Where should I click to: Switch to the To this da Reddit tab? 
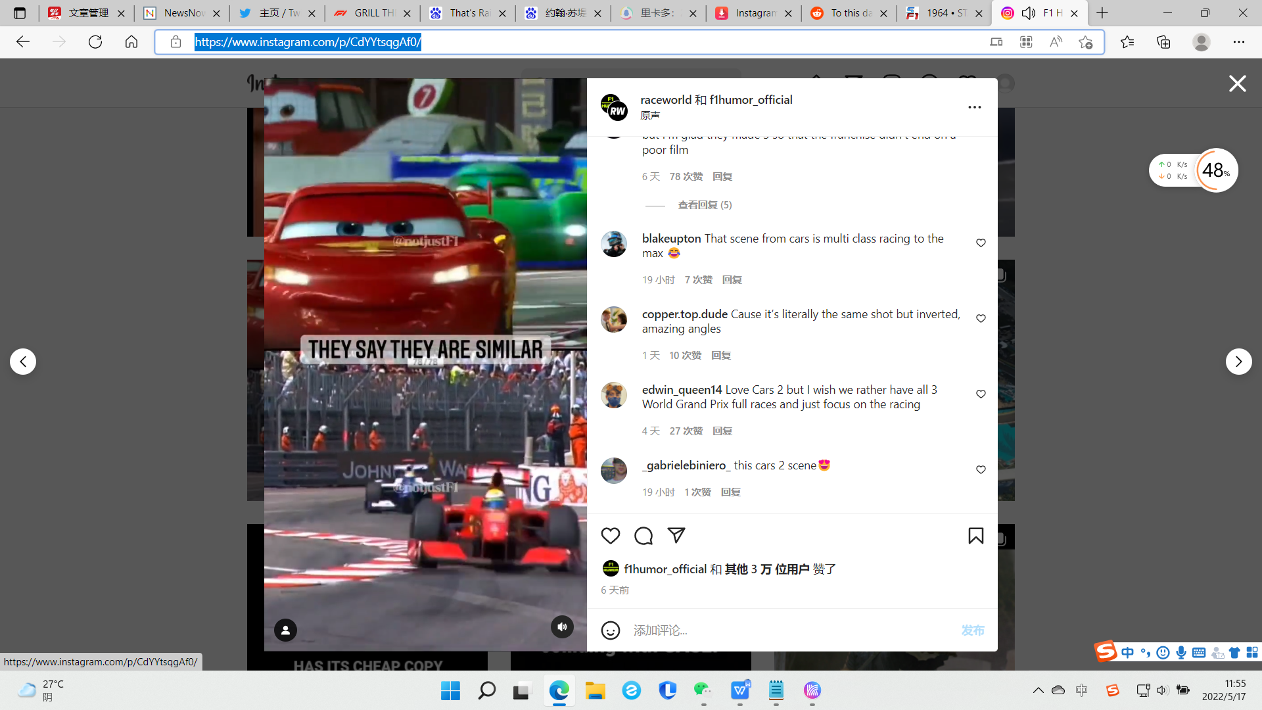click(x=849, y=13)
